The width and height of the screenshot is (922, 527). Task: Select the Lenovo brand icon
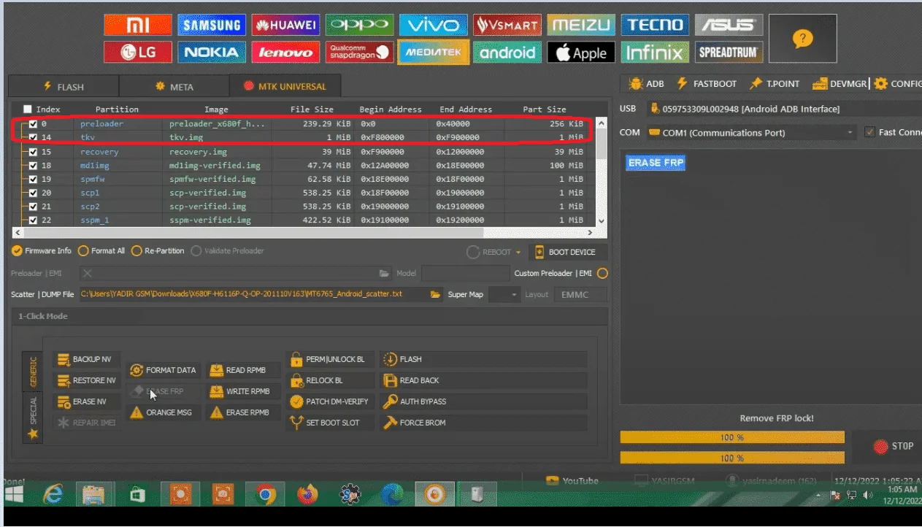click(285, 53)
